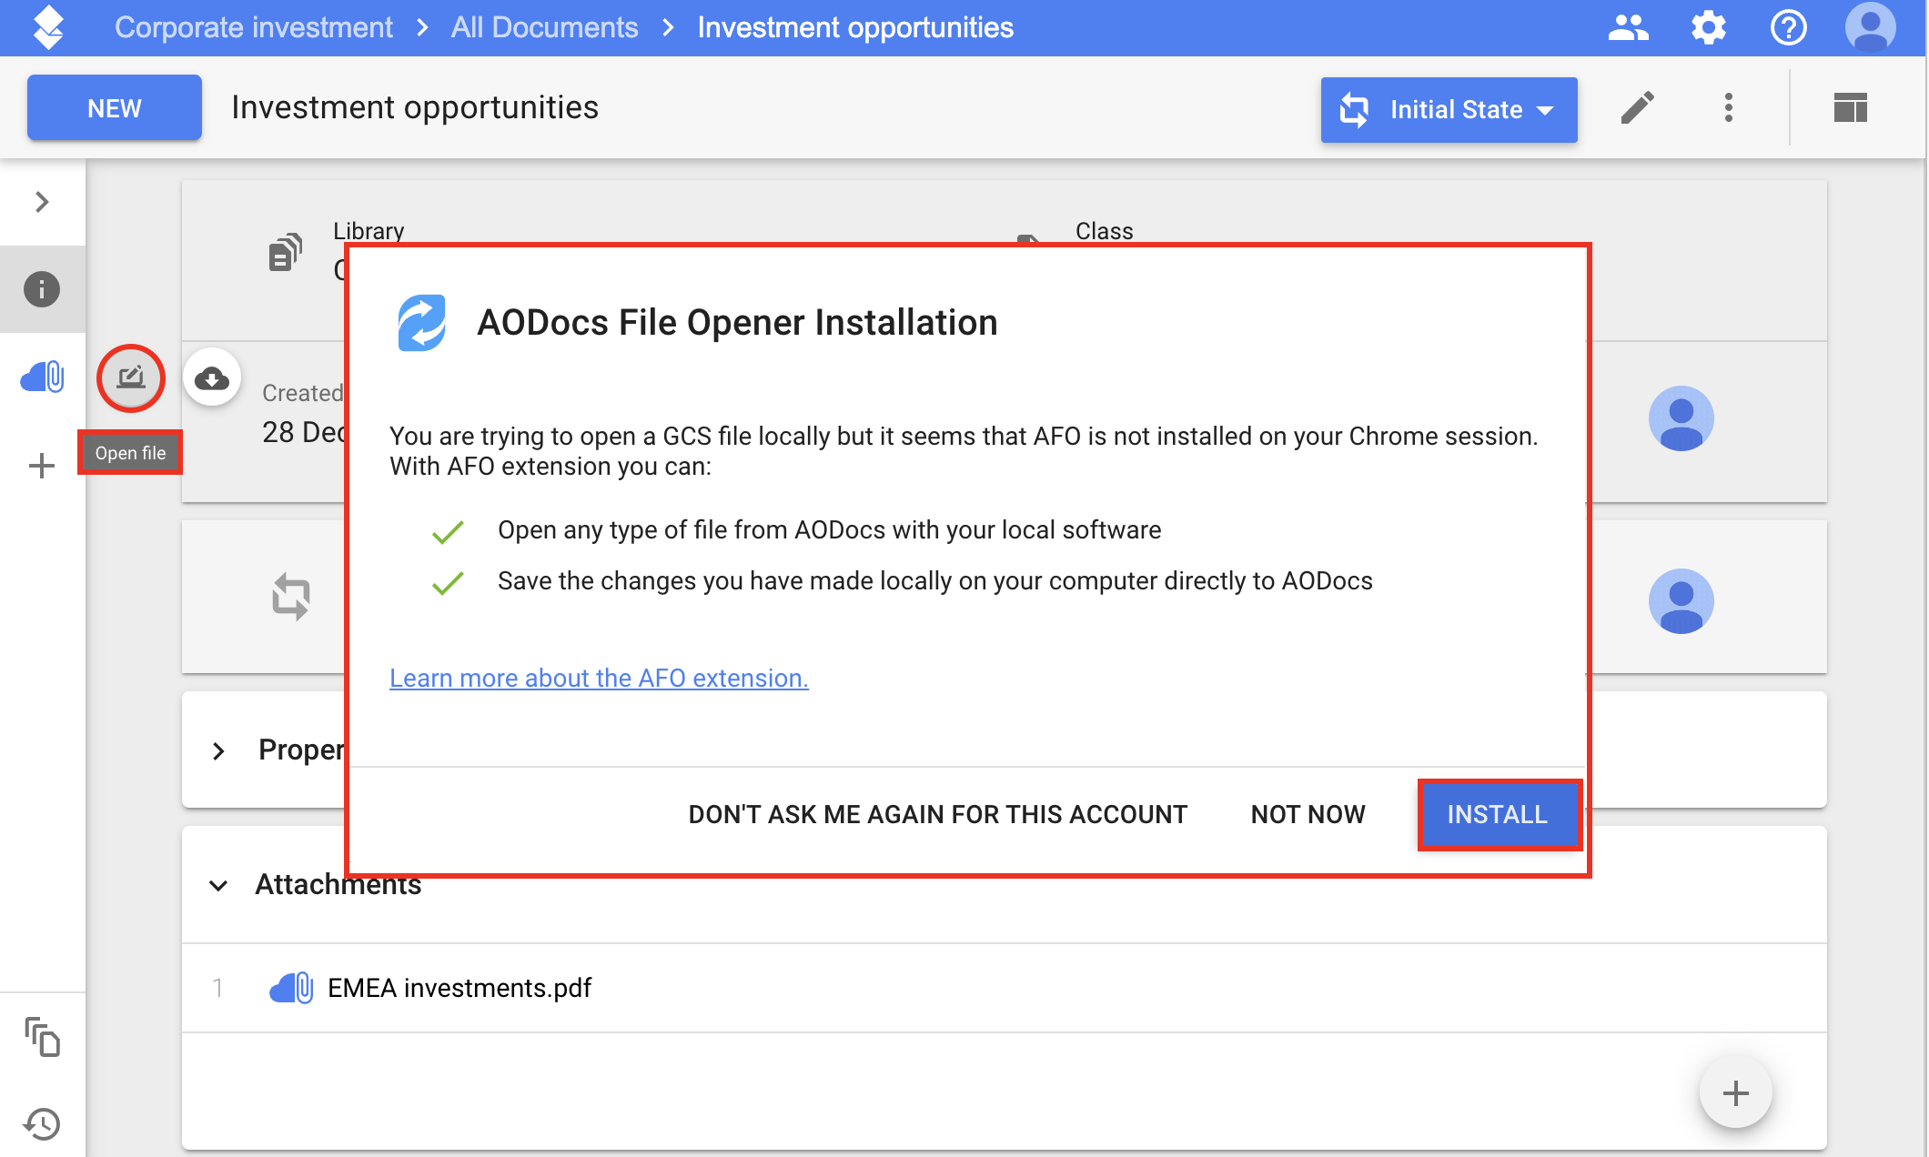Click the workflow arrows icon in card
The width and height of the screenshot is (1929, 1157).
click(291, 597)
